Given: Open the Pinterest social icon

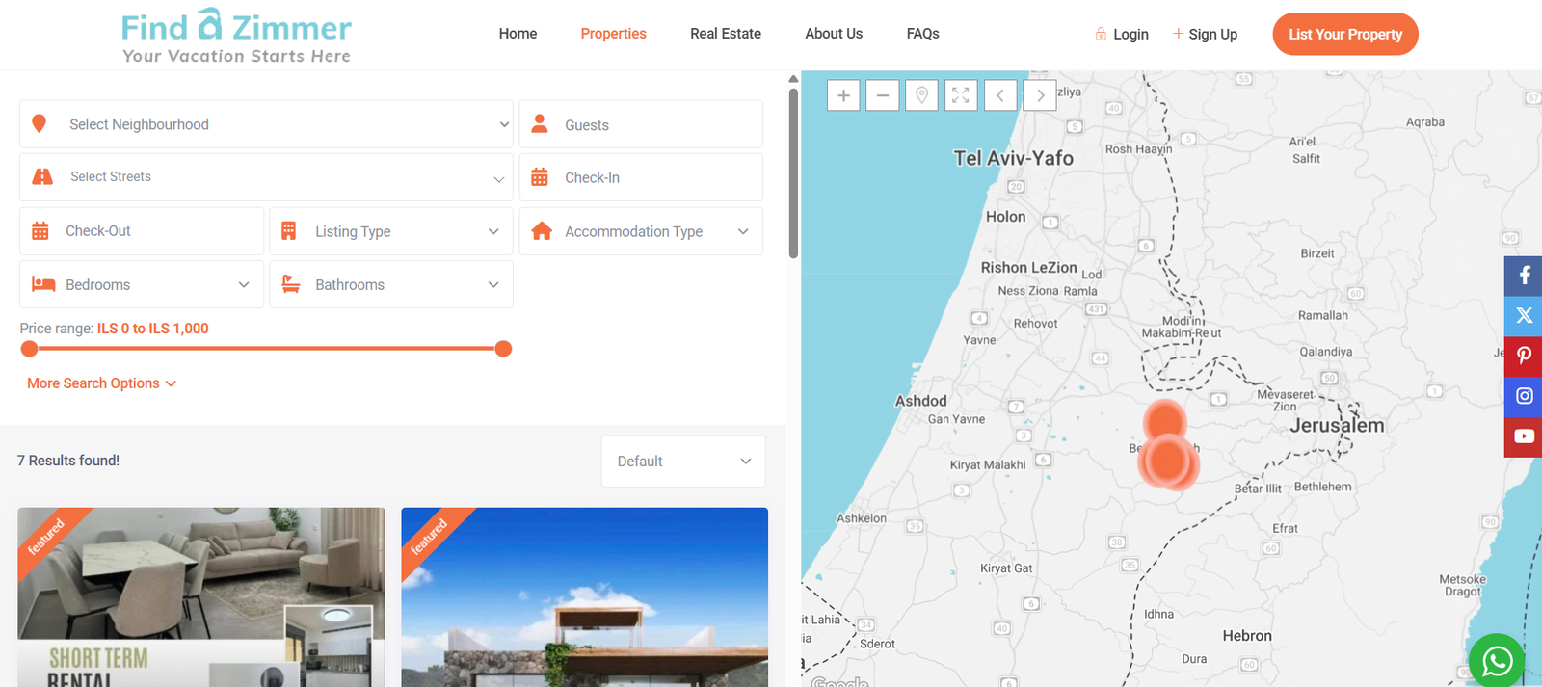Looking at the screenshot, I should coord(1524,356).
